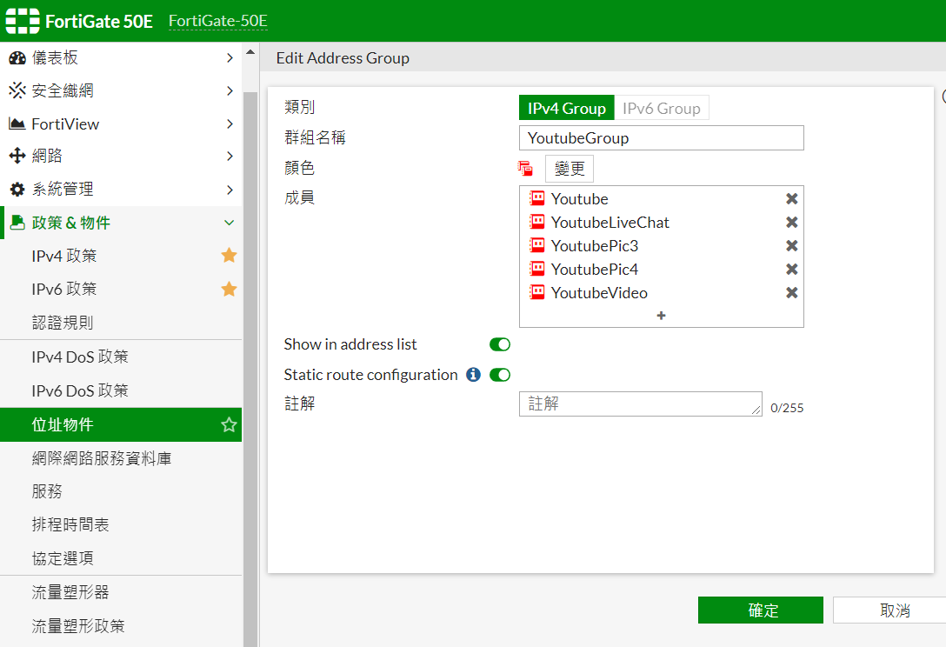Click the star outline on 位址物件

[x=229, y=424]
